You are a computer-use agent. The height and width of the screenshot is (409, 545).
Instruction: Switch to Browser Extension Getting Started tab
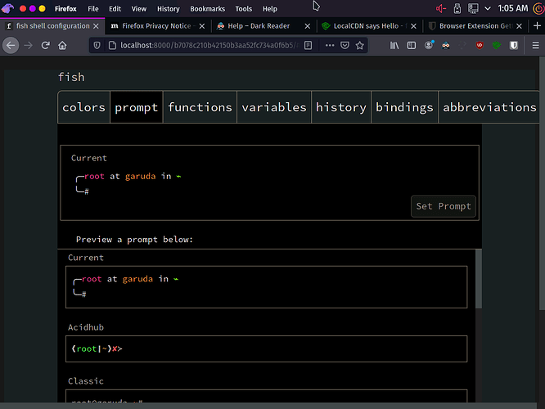tap(475, 26)
